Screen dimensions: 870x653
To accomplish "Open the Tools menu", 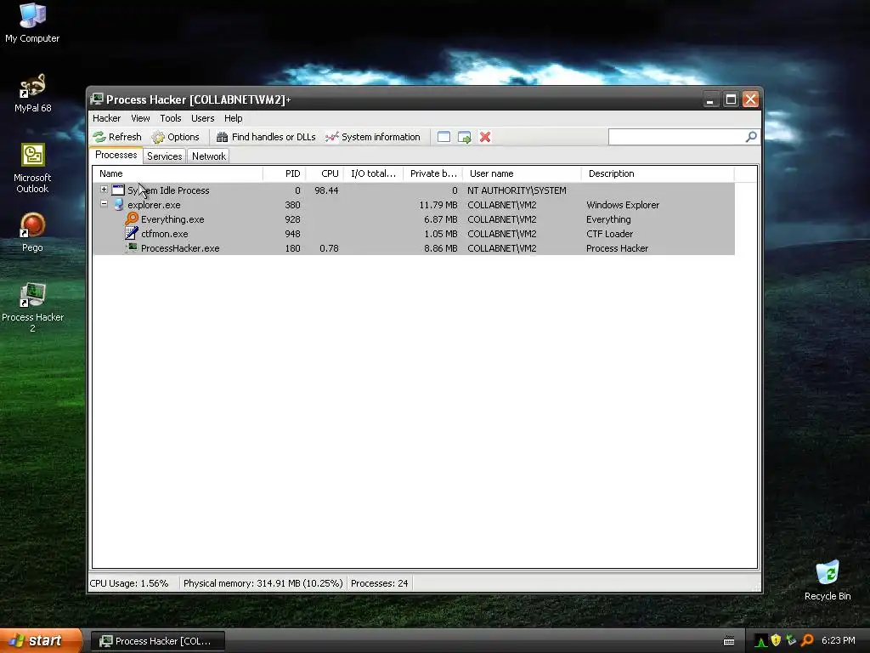I will (170, 118).
